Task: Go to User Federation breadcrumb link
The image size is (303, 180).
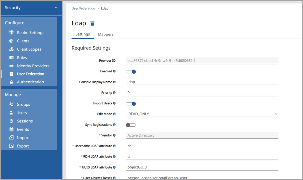Action: (83, 8)
